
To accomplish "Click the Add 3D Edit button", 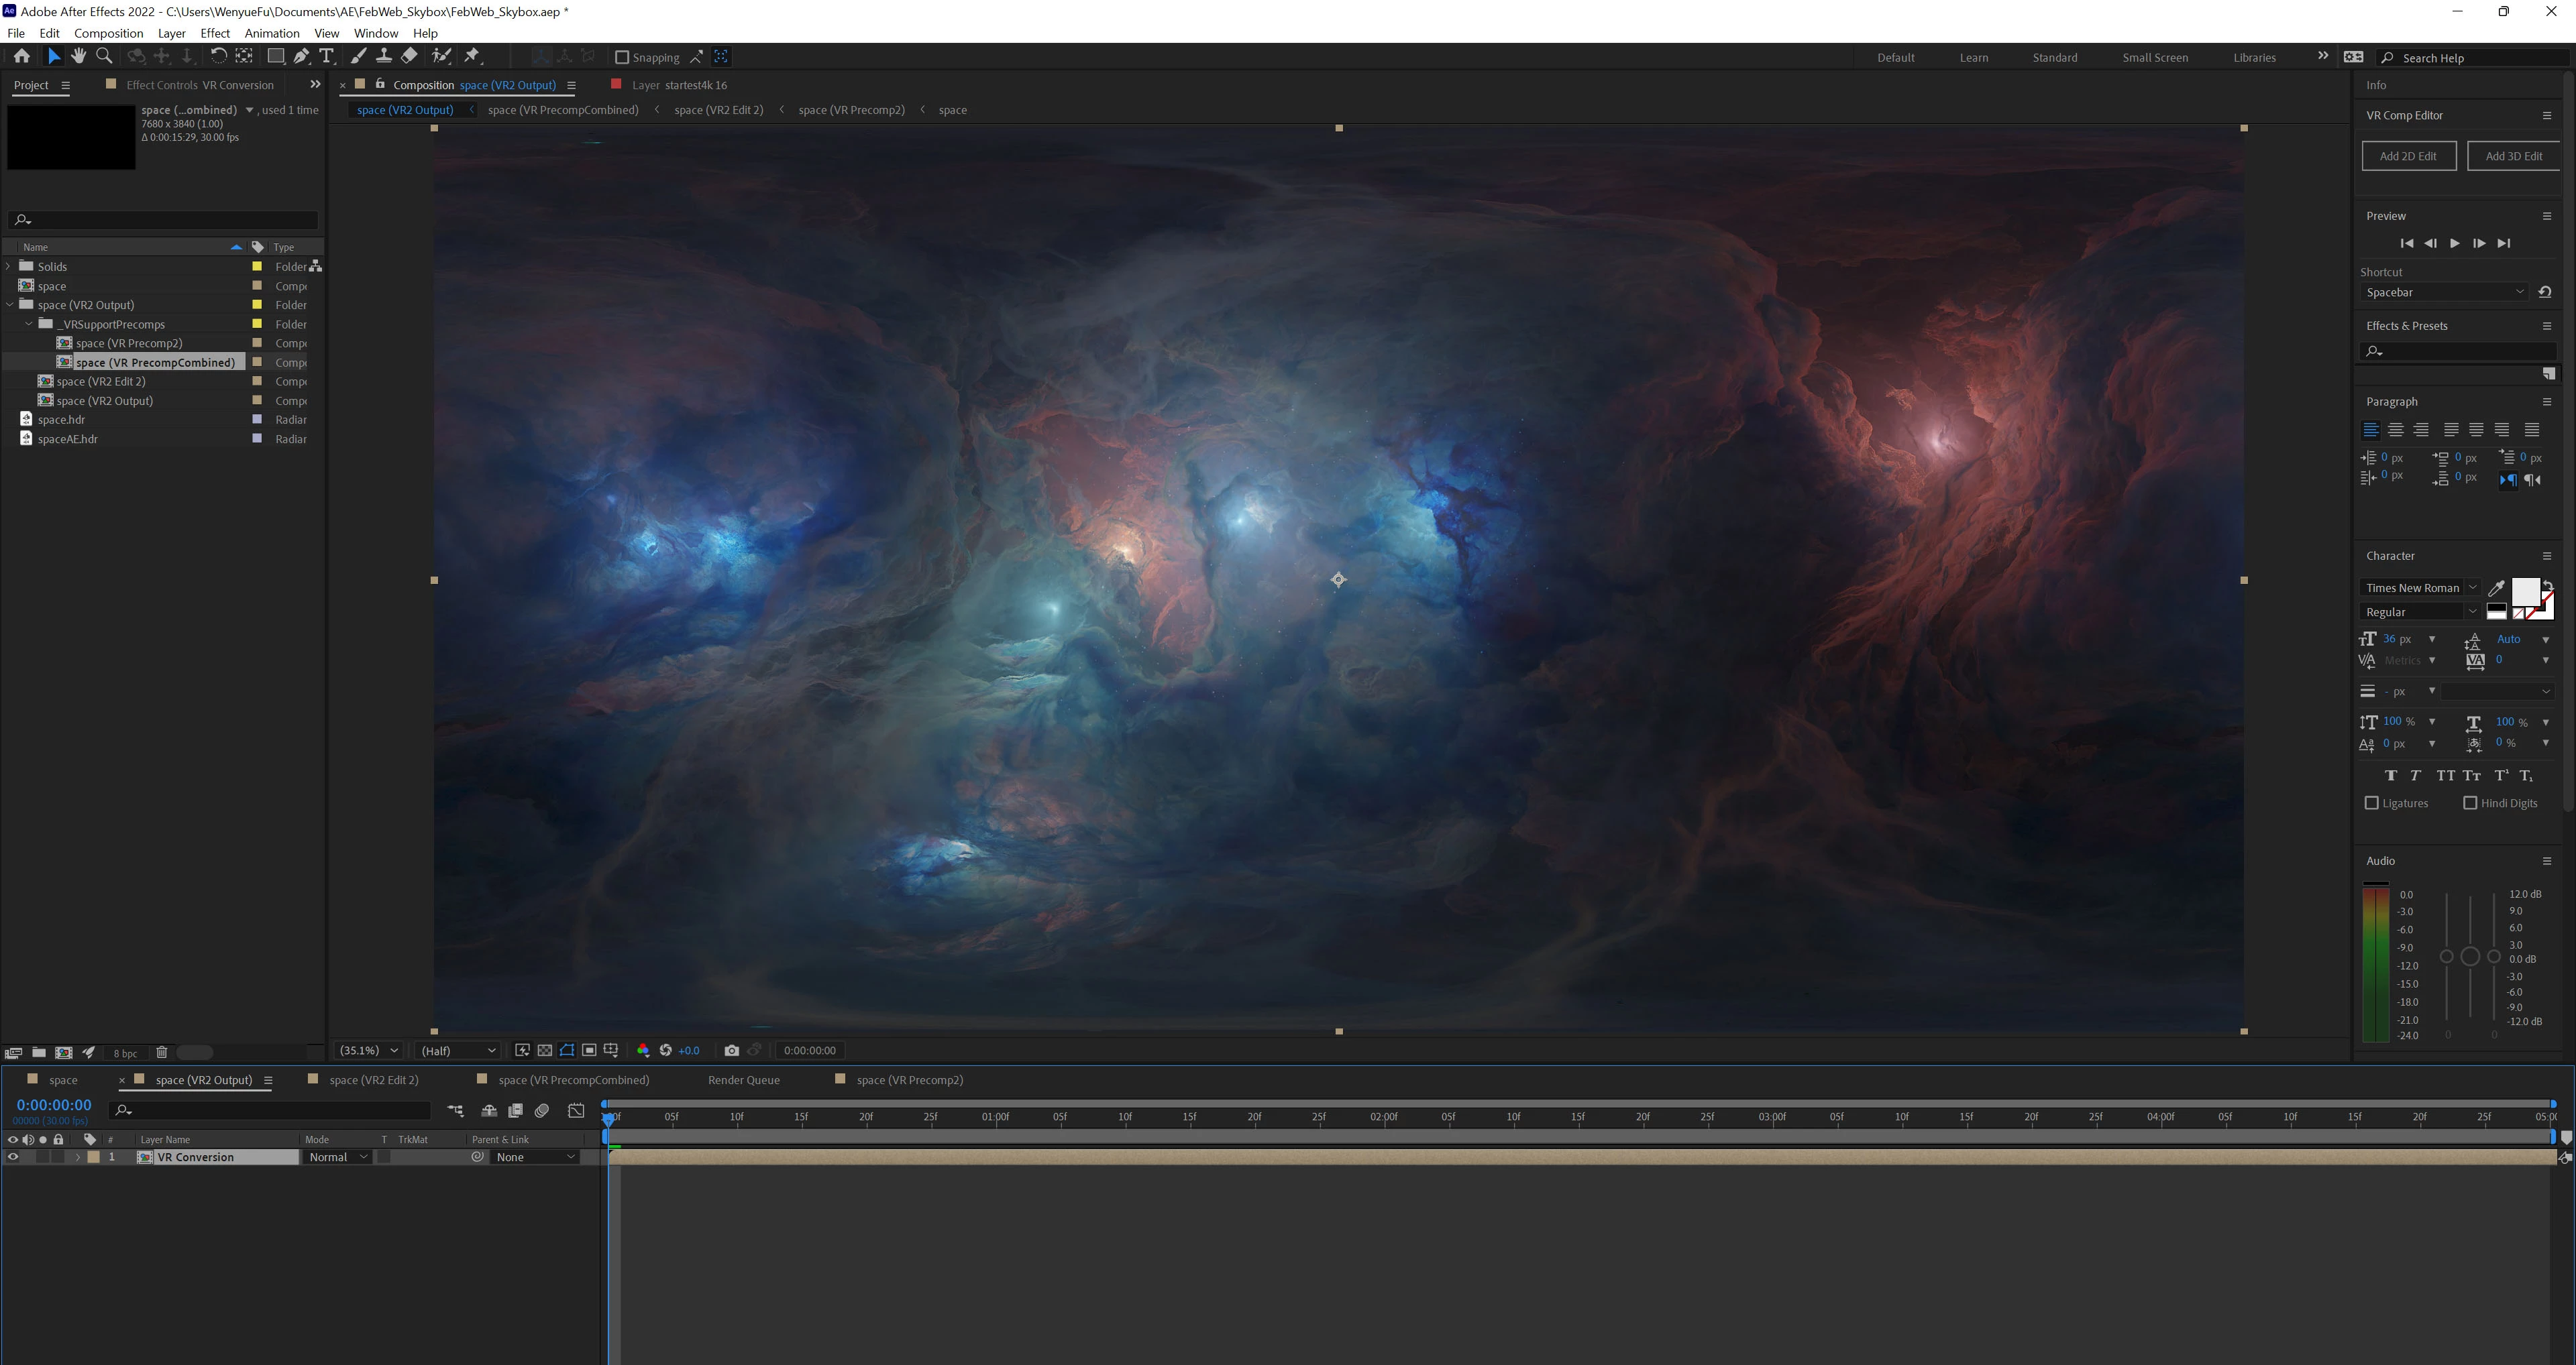I will coord(2513,156).
